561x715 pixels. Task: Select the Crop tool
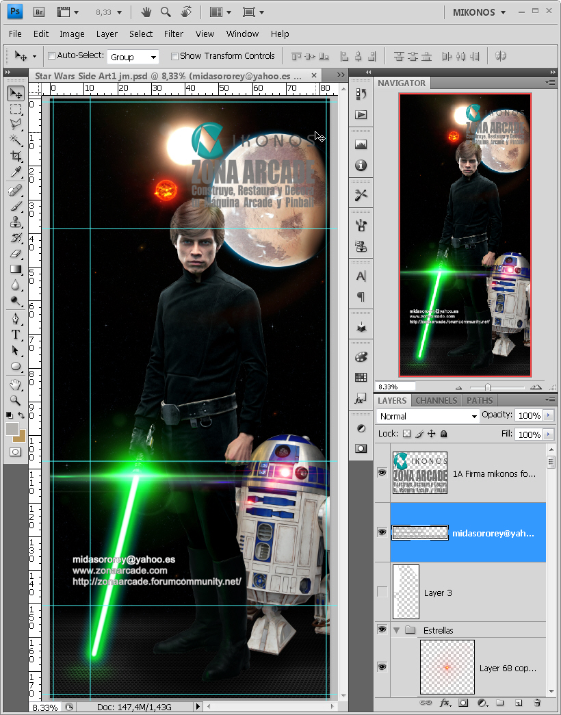coord(16,156)
